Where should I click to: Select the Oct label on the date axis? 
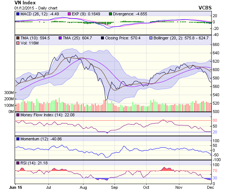(x=146, y=187)
